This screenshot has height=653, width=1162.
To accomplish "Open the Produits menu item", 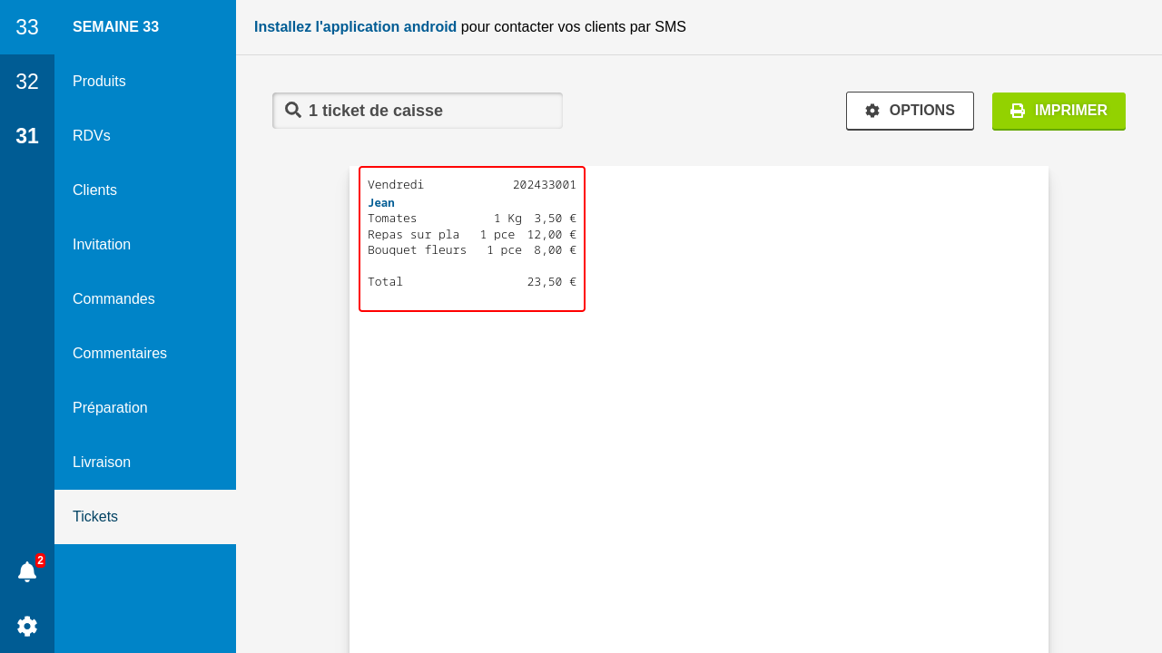I will (99, 82).
